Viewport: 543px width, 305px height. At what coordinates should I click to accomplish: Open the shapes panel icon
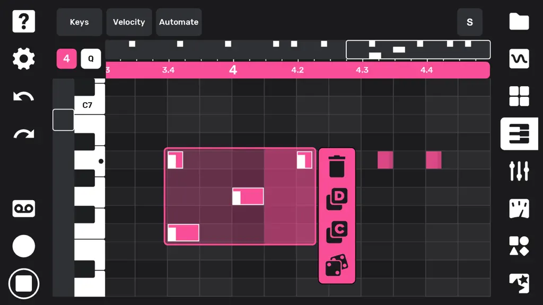(519, 246)
